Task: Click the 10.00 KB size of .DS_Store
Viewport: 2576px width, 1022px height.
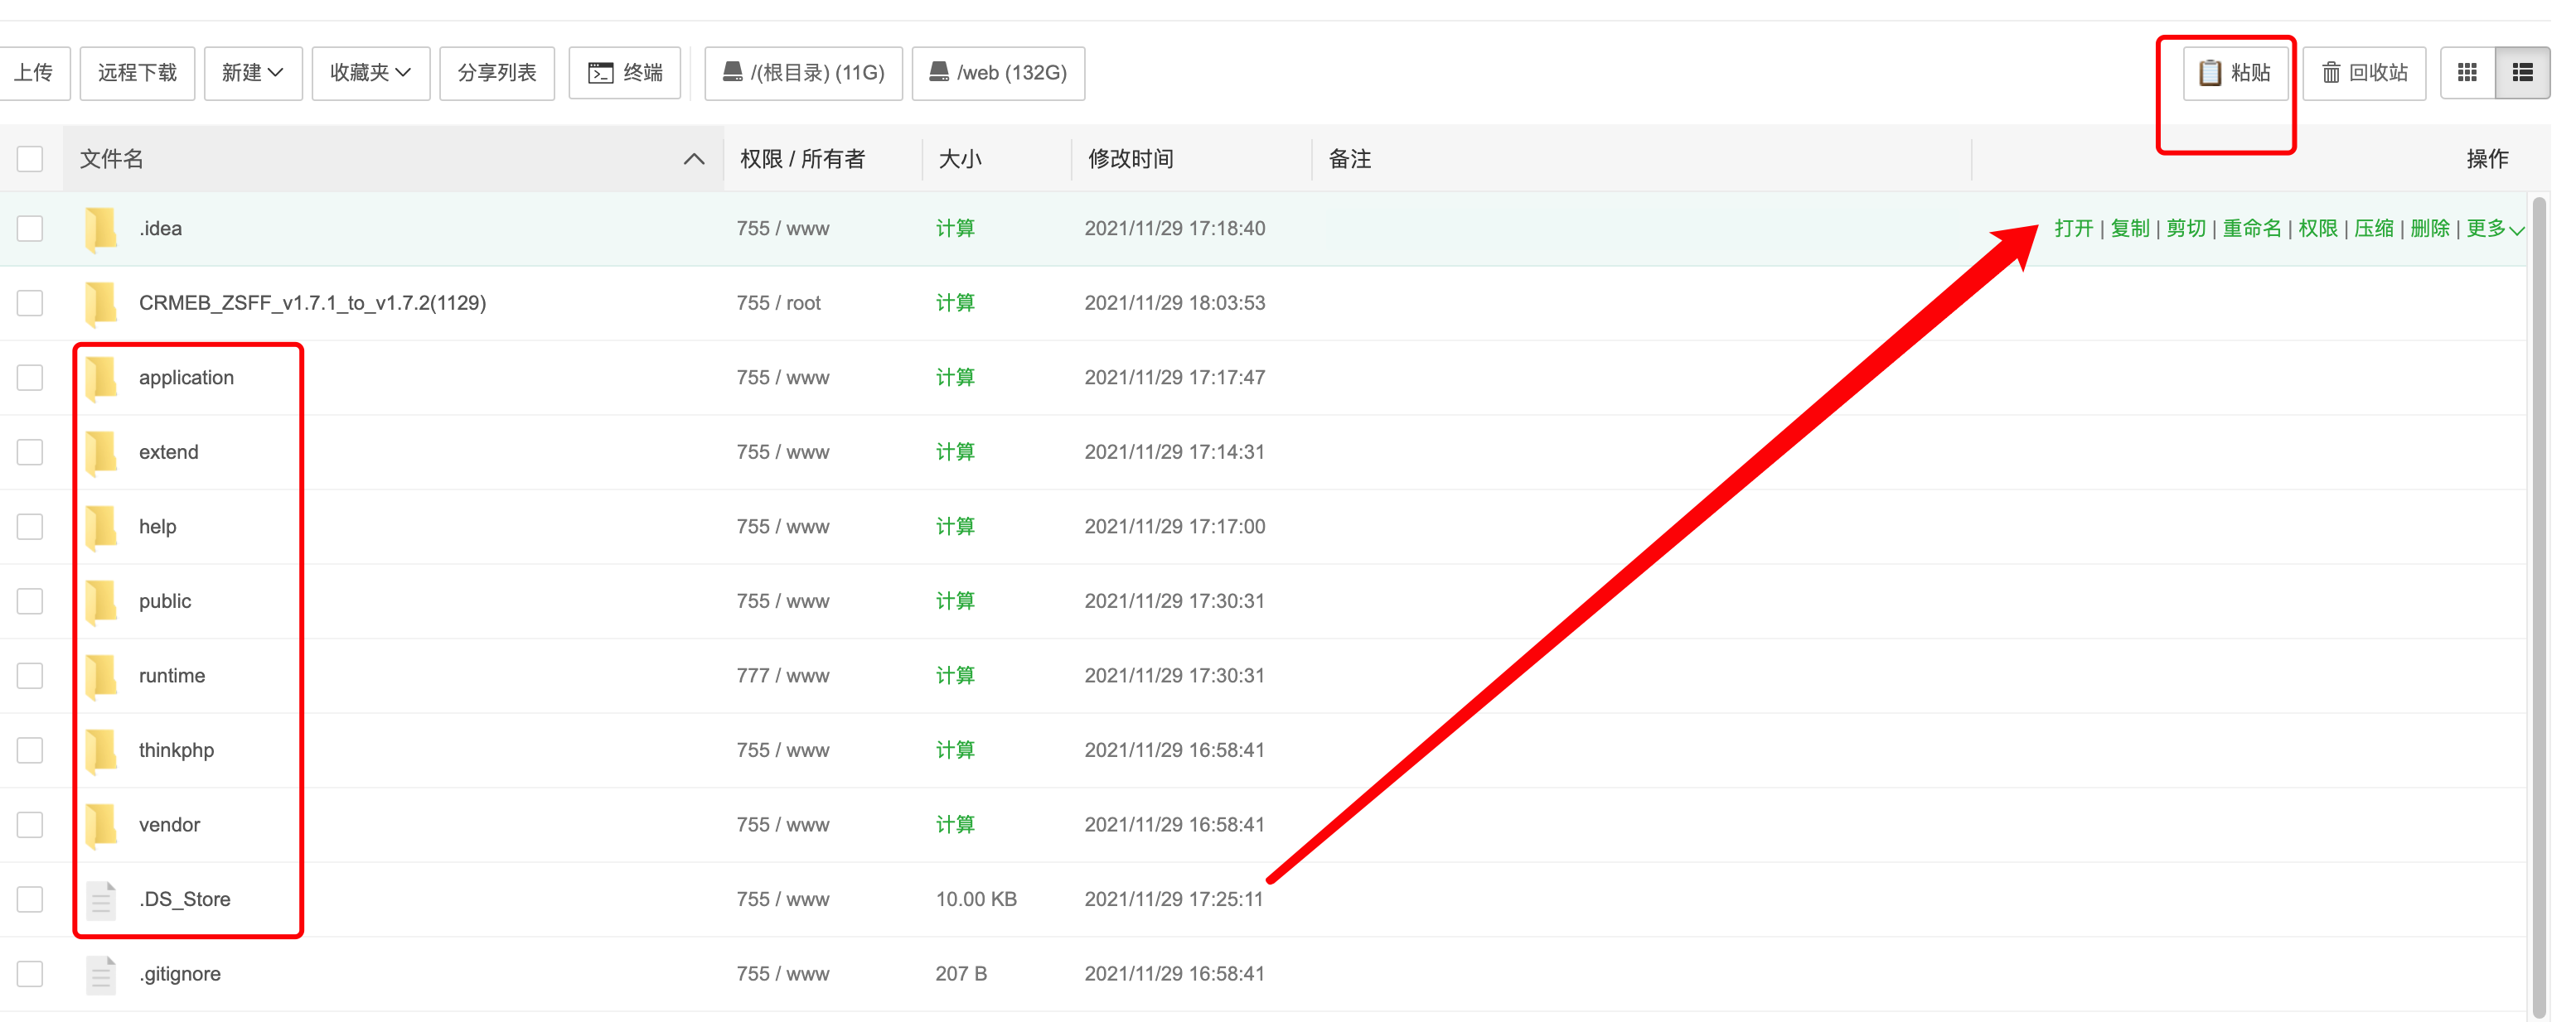Action: (976, 899)
